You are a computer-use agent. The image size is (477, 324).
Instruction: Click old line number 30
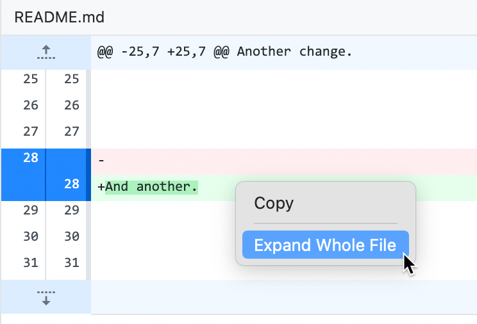(x=31, y=237)
